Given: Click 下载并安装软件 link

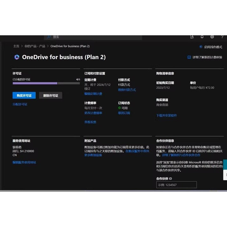Looking at the screenshot, I should (x=167, y=115).
